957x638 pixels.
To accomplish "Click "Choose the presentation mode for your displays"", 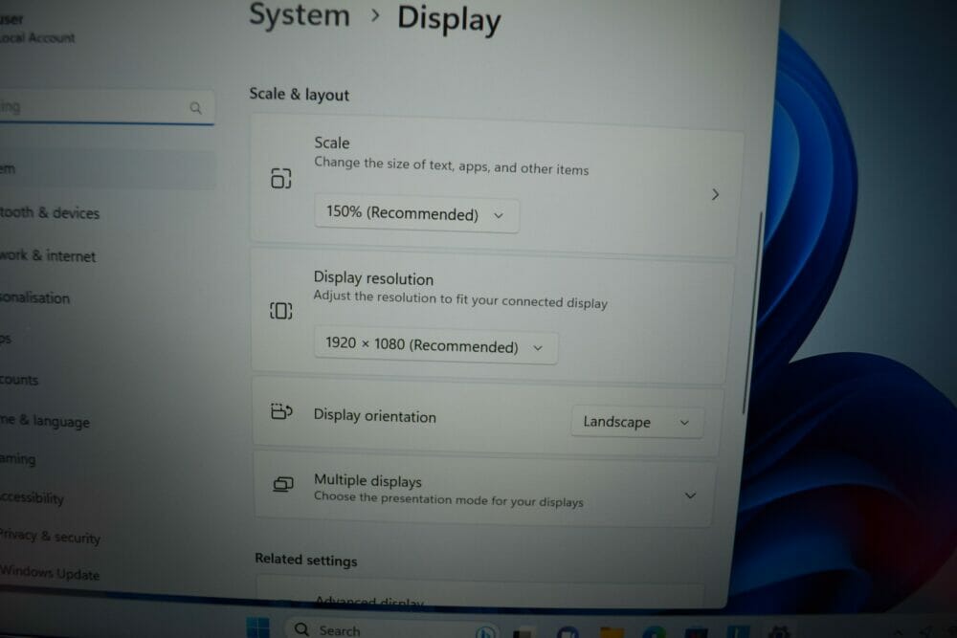I will click(x=449, y=499).
